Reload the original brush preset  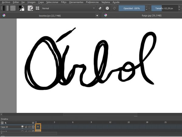114,8
